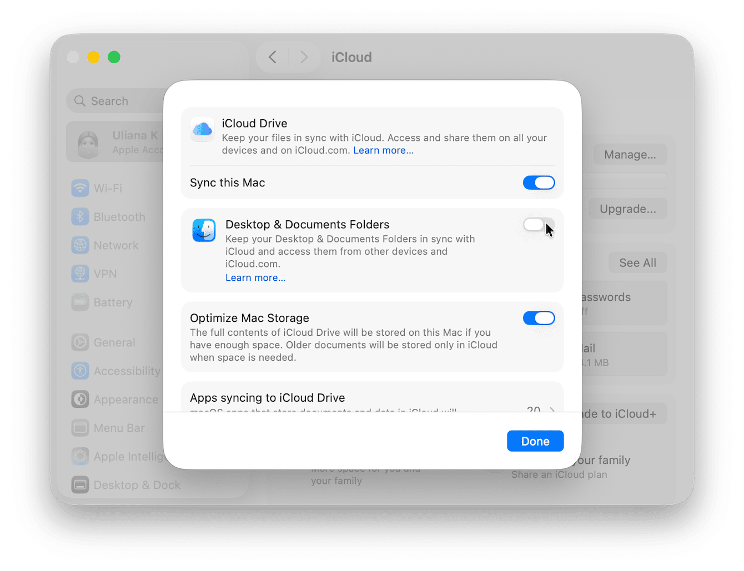Turn off Optimize Mac Storage
The image size is (744, 571).
point(539,318)
